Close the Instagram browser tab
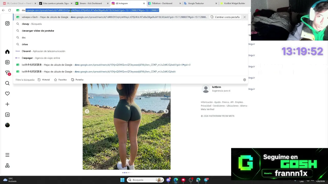 pos(144,3)
